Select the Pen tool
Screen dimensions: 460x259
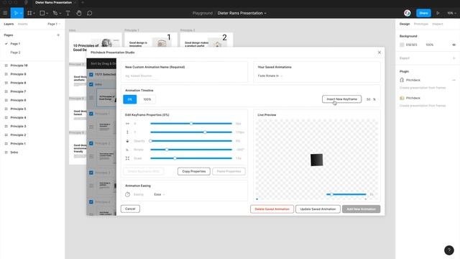55,13
